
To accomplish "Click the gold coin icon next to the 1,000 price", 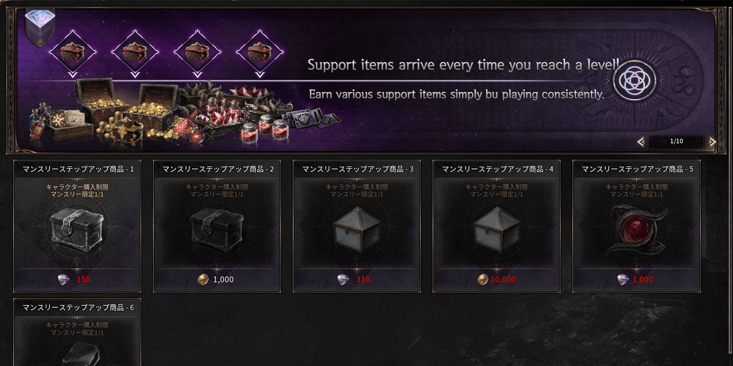I will click(x=203, y=279).
